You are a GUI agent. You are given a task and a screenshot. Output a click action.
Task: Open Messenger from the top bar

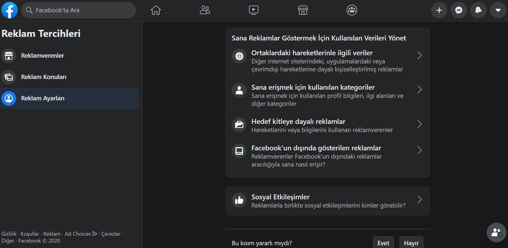(459, 10)
